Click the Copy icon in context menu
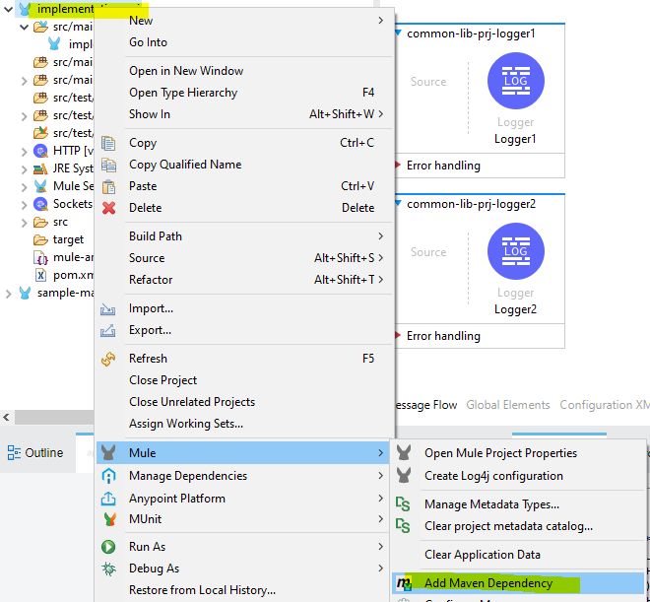 108,143
